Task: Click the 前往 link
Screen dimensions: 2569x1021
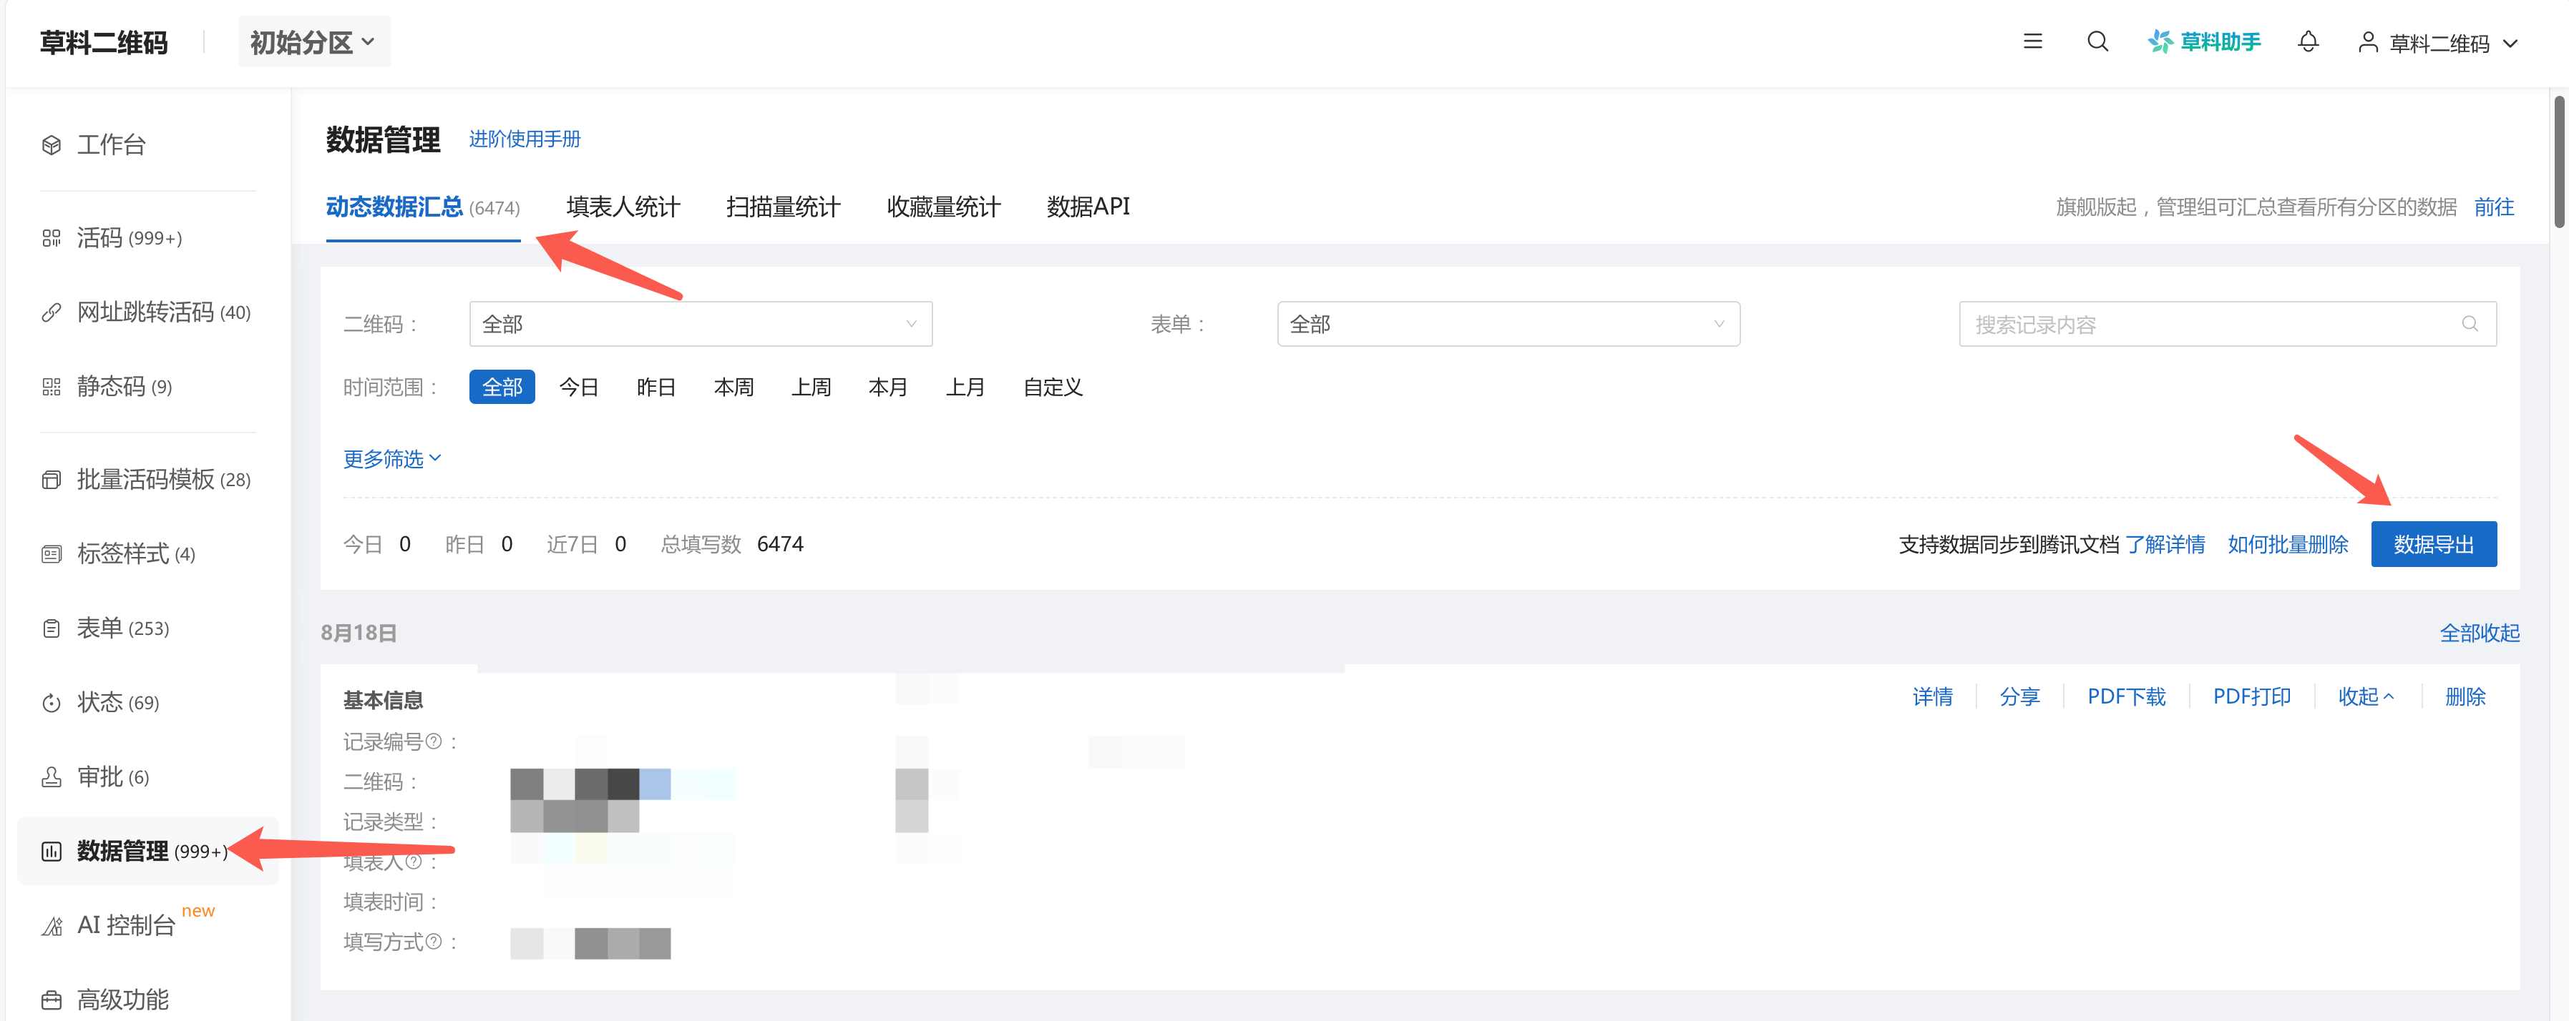Action: tap(2493, 207)
